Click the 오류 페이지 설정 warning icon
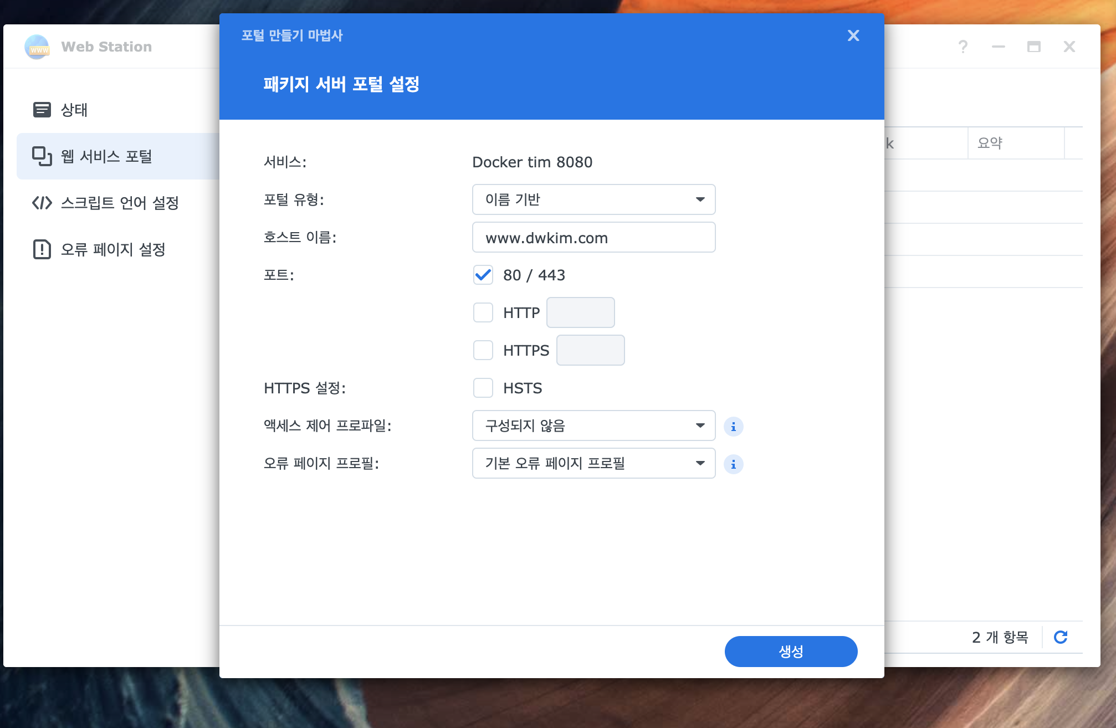The width and height of the screenshot is (1116, 728). click(x=42, y=249)
